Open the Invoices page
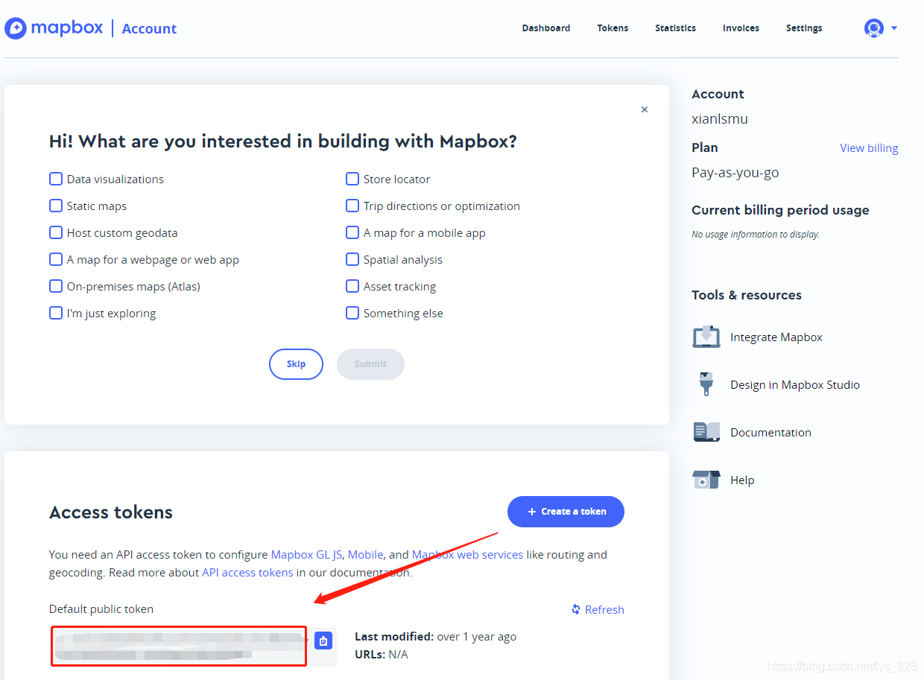The width and height of the screenshot is (924, 680). (x=741, y=28)
